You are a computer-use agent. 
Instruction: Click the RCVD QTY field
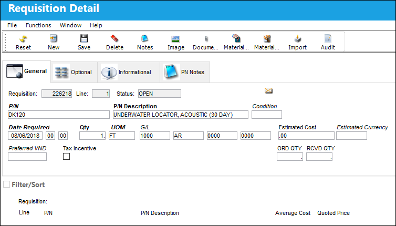[319, 157]
